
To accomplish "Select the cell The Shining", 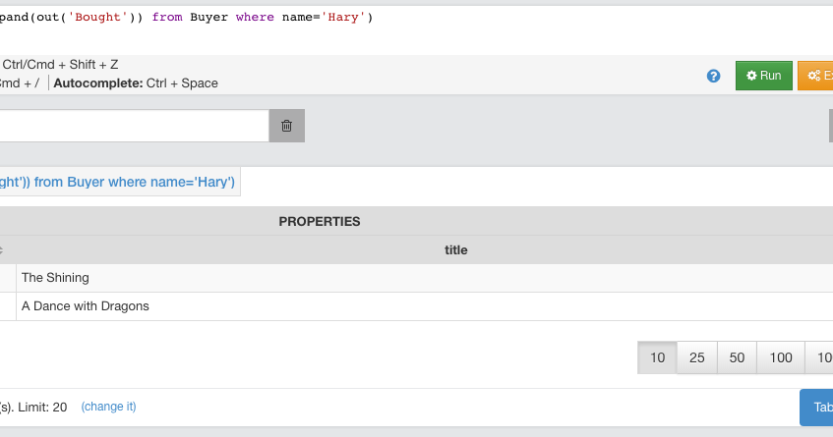I will (425, 278).
